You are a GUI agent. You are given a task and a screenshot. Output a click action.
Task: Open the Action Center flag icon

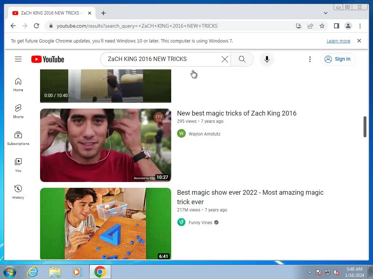(319, 272)
